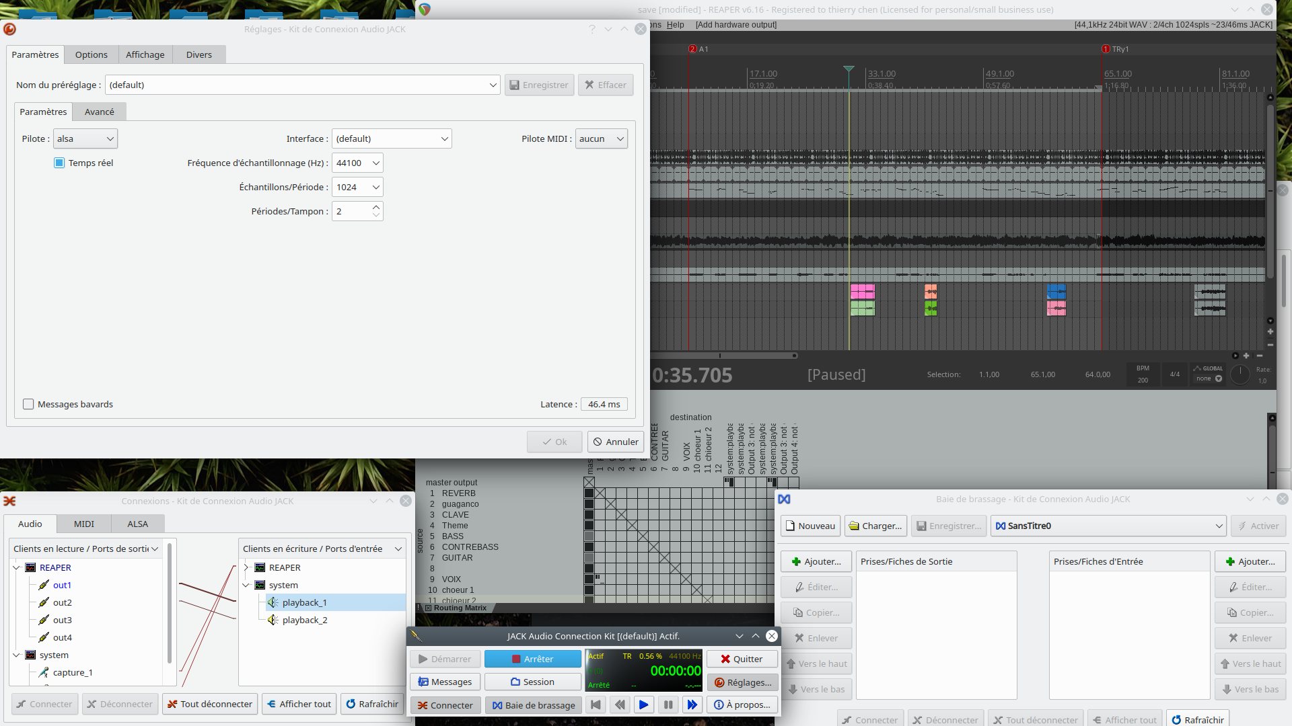Click the Annuler button
Viewport: 1292px width, 726px height.
tap(615, 442)
